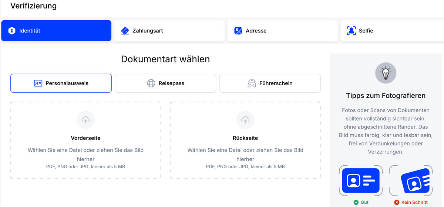This screenshot has height=207, width=444.
Task: Open the Selfie verification tab
Action: click(x=392, y=31)
